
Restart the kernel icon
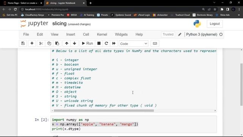(106, 43)
